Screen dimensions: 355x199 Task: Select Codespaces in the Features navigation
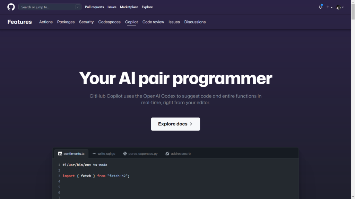coord(109,22)
